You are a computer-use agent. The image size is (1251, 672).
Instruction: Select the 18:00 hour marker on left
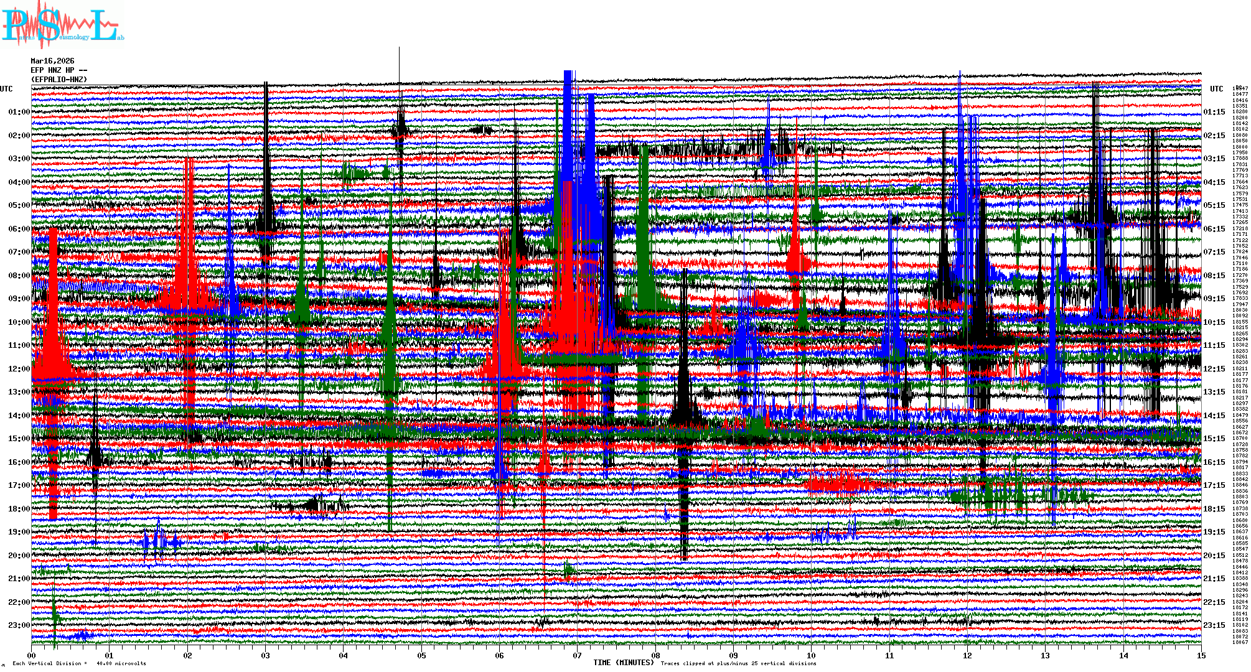pyautogui.click(x=19, y=509)
